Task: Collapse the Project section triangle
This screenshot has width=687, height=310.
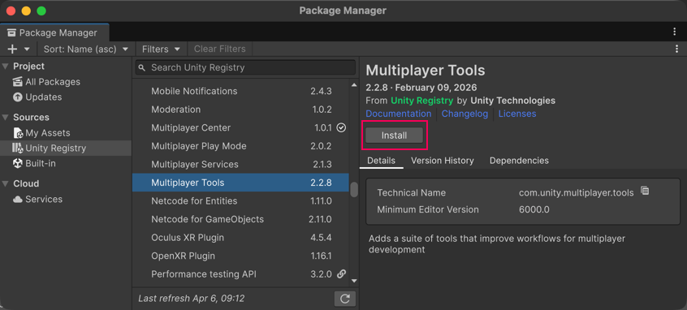Action: pyautogui.click(x=6, y=67)
